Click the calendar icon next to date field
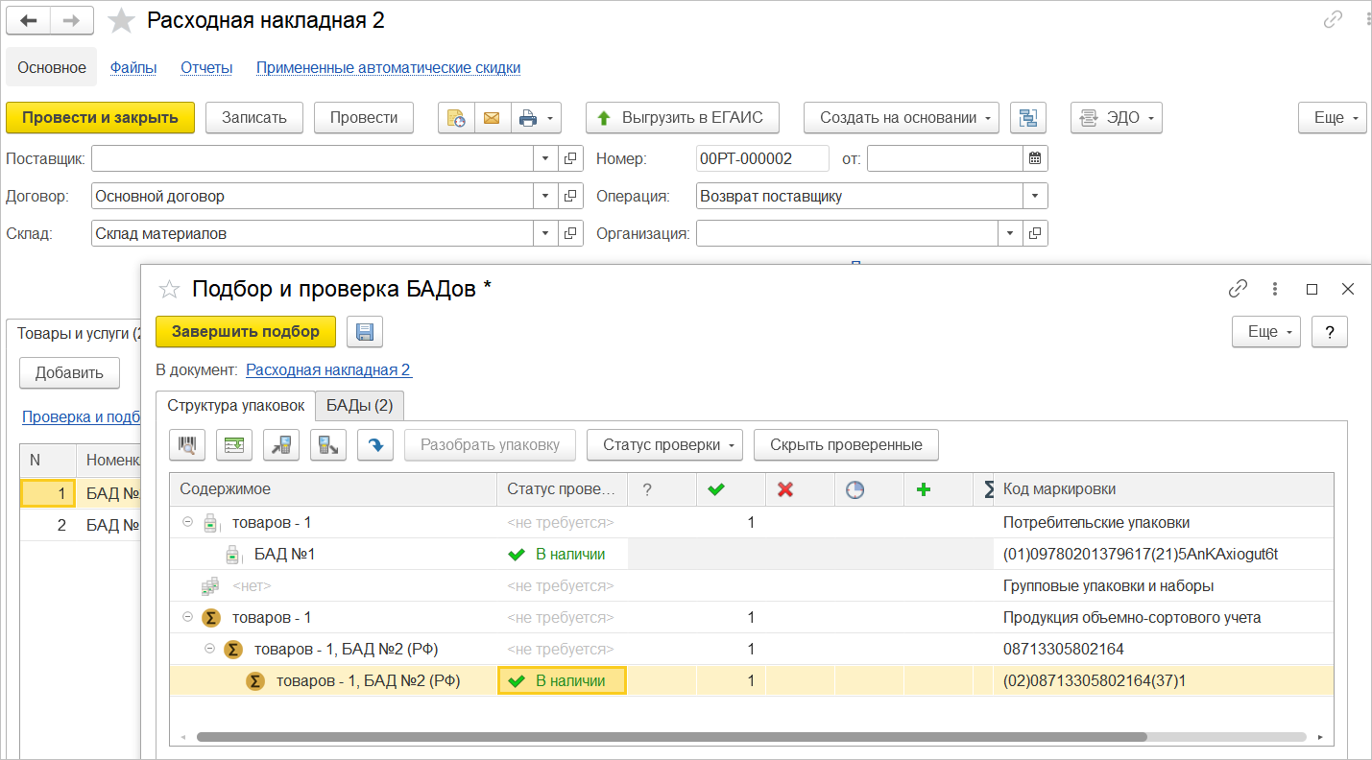Image resolution: width=1372 pixels, height=760 pixels. pos(1035,158)
